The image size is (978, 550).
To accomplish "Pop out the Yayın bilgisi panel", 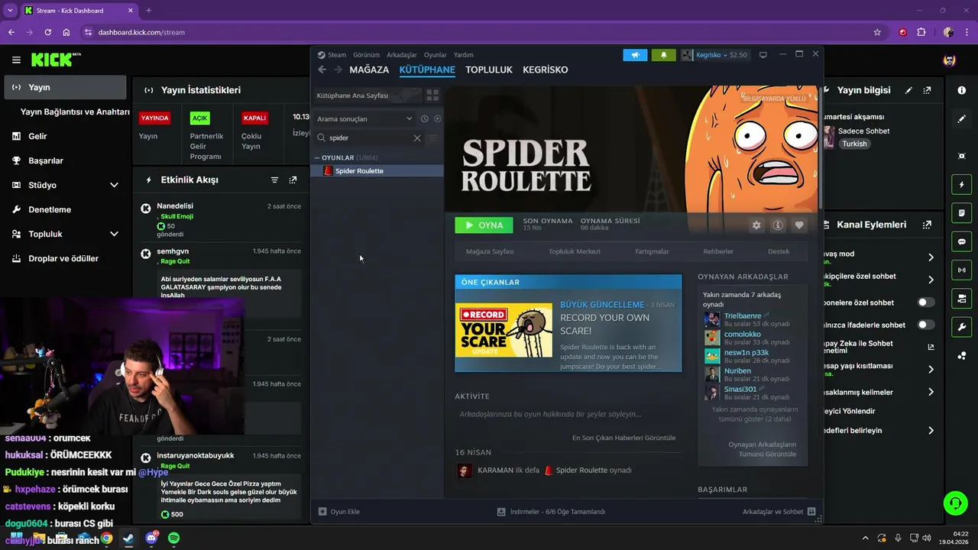I will [x=927, y=90].
